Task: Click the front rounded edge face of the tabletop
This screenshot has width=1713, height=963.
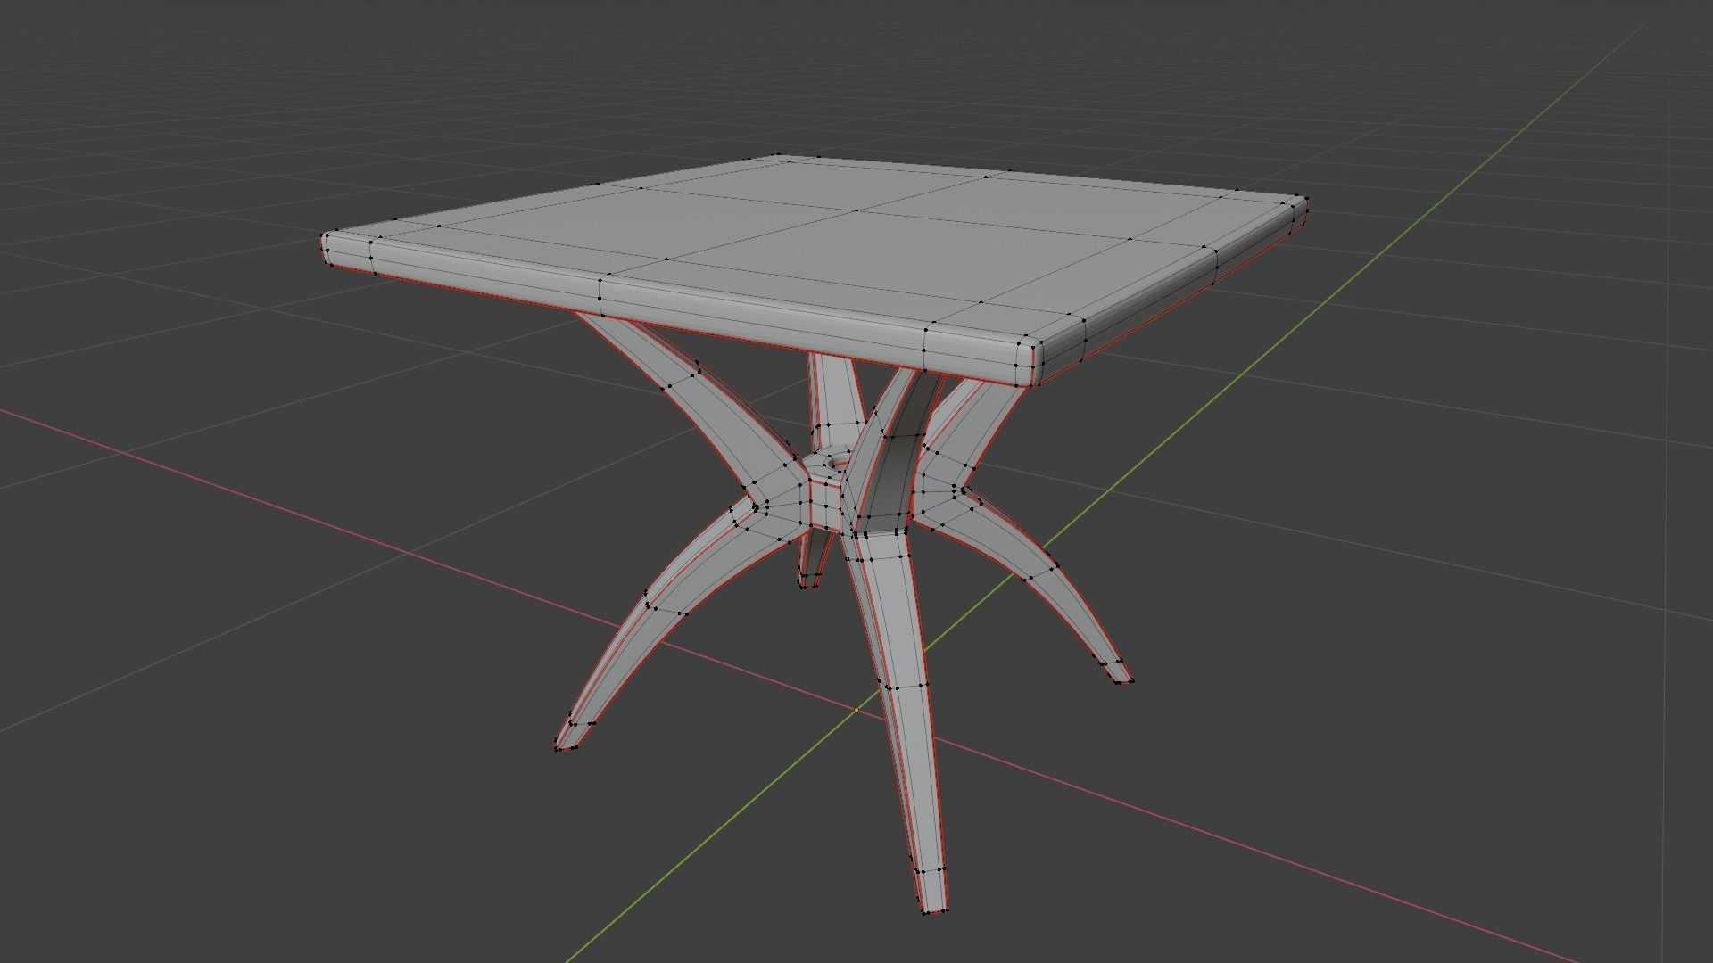Action: coord(678,312)
